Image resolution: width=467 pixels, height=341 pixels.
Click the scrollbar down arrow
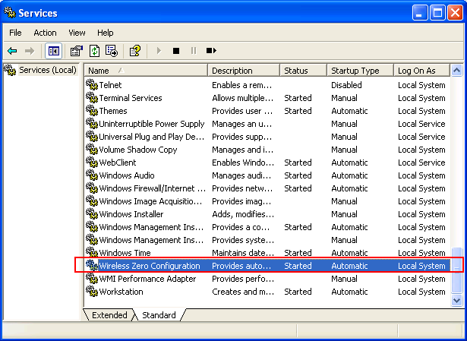[x=456, y=300]
